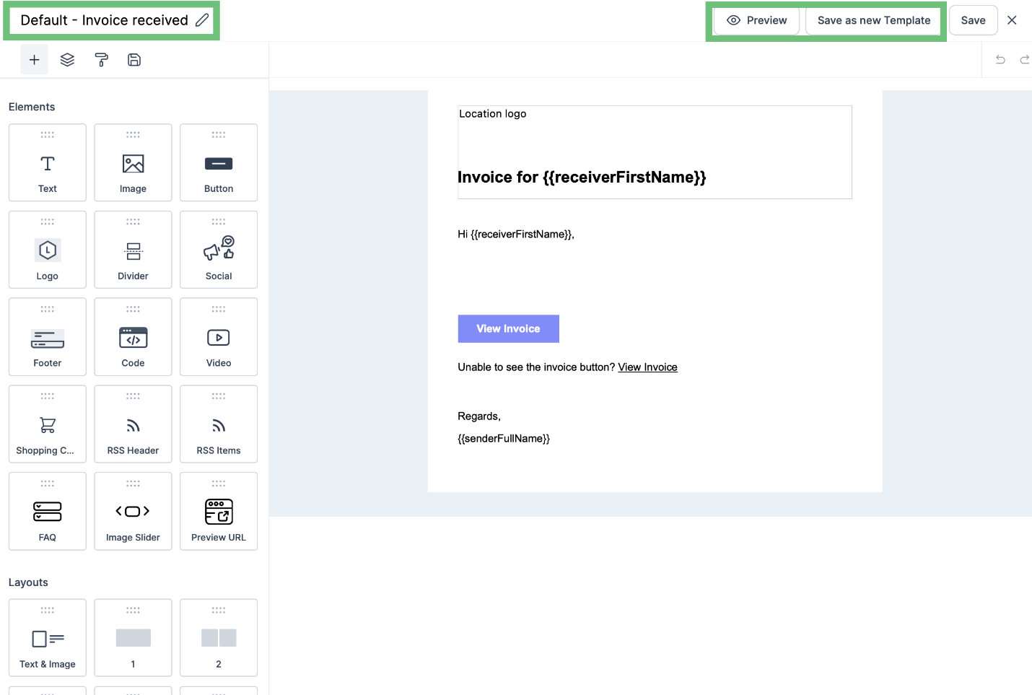Image resolution: width=1032 pixels, height=695 pixels.
Task: Choose the 2 column layout
Action: point(219,638)
